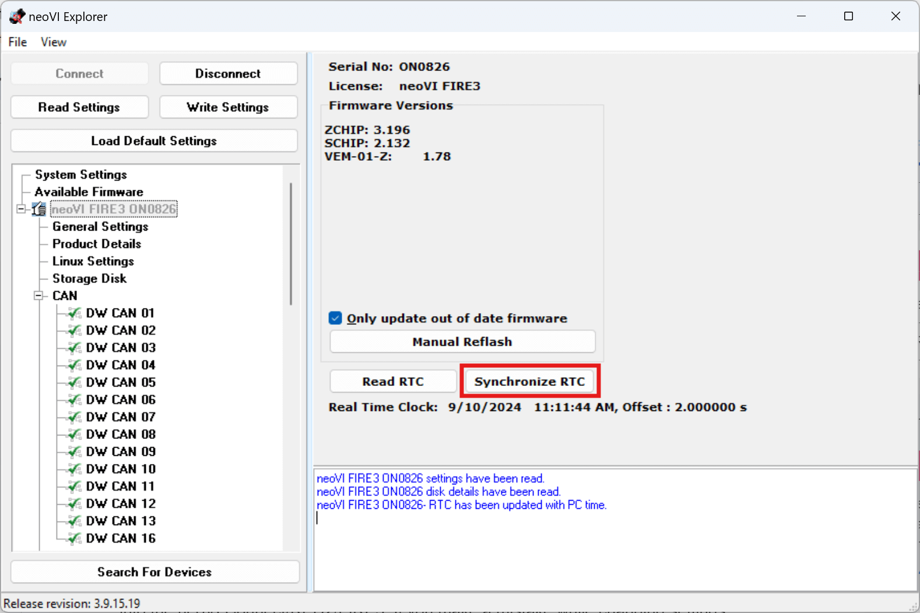Click the 'ZCHIP: 3.196' firmware line
The width and height of the screenshot is (920, 613).
tap(367, 130)
